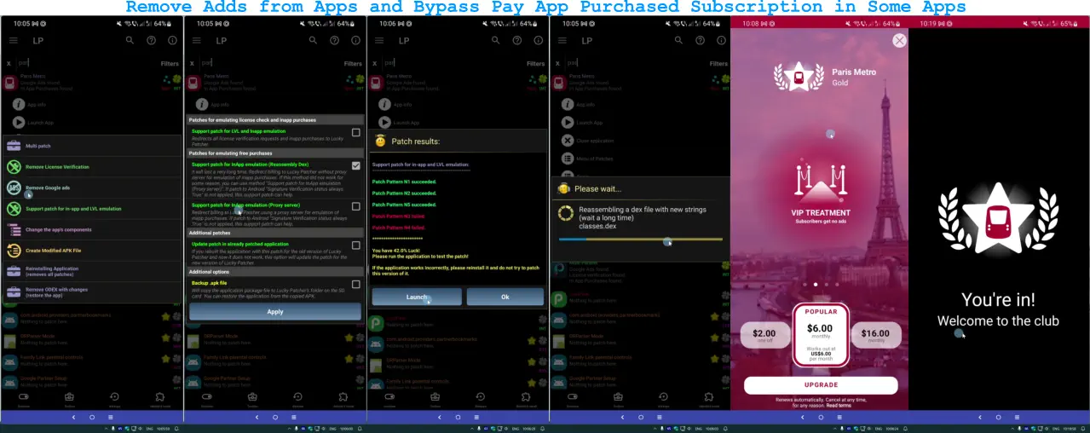Open Backups tab in Multi patch screen
This screenshot has height=433, width=1090.
click(114, 399)
